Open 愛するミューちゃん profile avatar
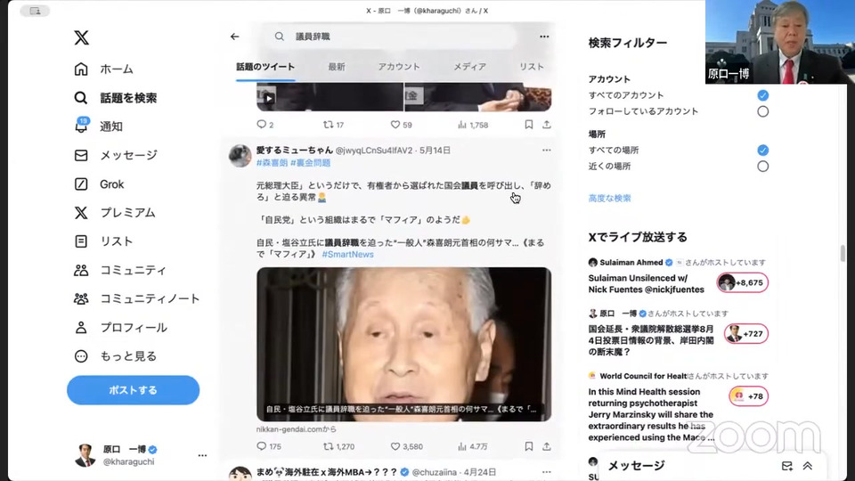This screenshot has width=855, height=481. click(x=240, y=156)
